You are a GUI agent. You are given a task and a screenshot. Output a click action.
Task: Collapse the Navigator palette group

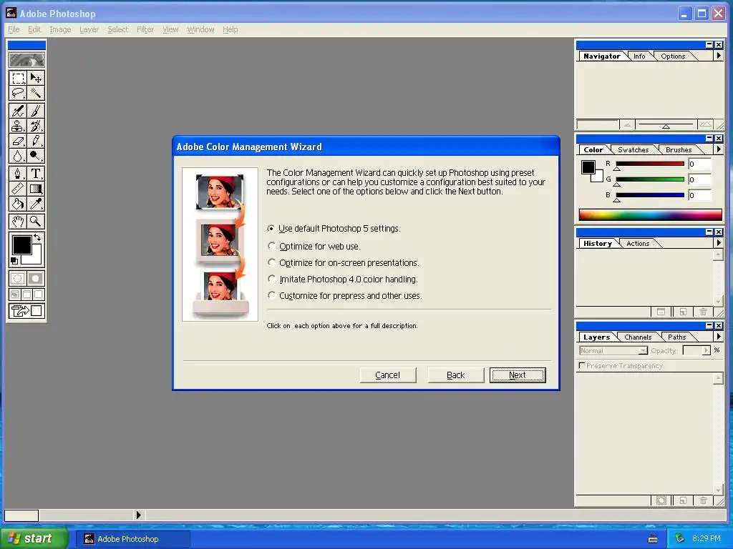point(709,44)
